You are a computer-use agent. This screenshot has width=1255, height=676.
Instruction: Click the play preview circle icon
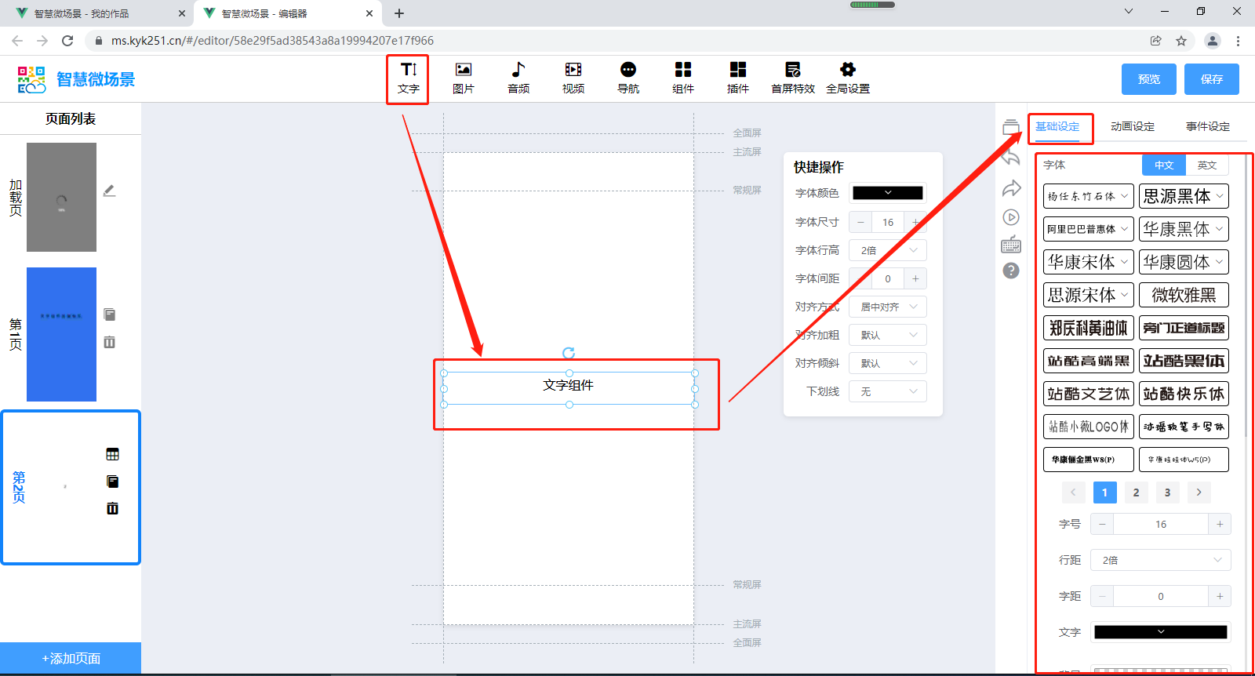[1011, 217]
